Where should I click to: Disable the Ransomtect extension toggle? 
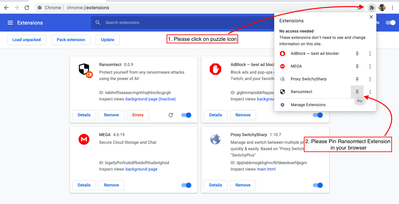[186, 115]
